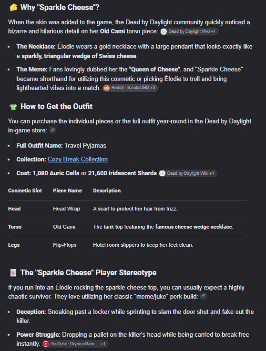Select the Cosmetic Slot column header

pyautogui.click(x=25, y=191)
